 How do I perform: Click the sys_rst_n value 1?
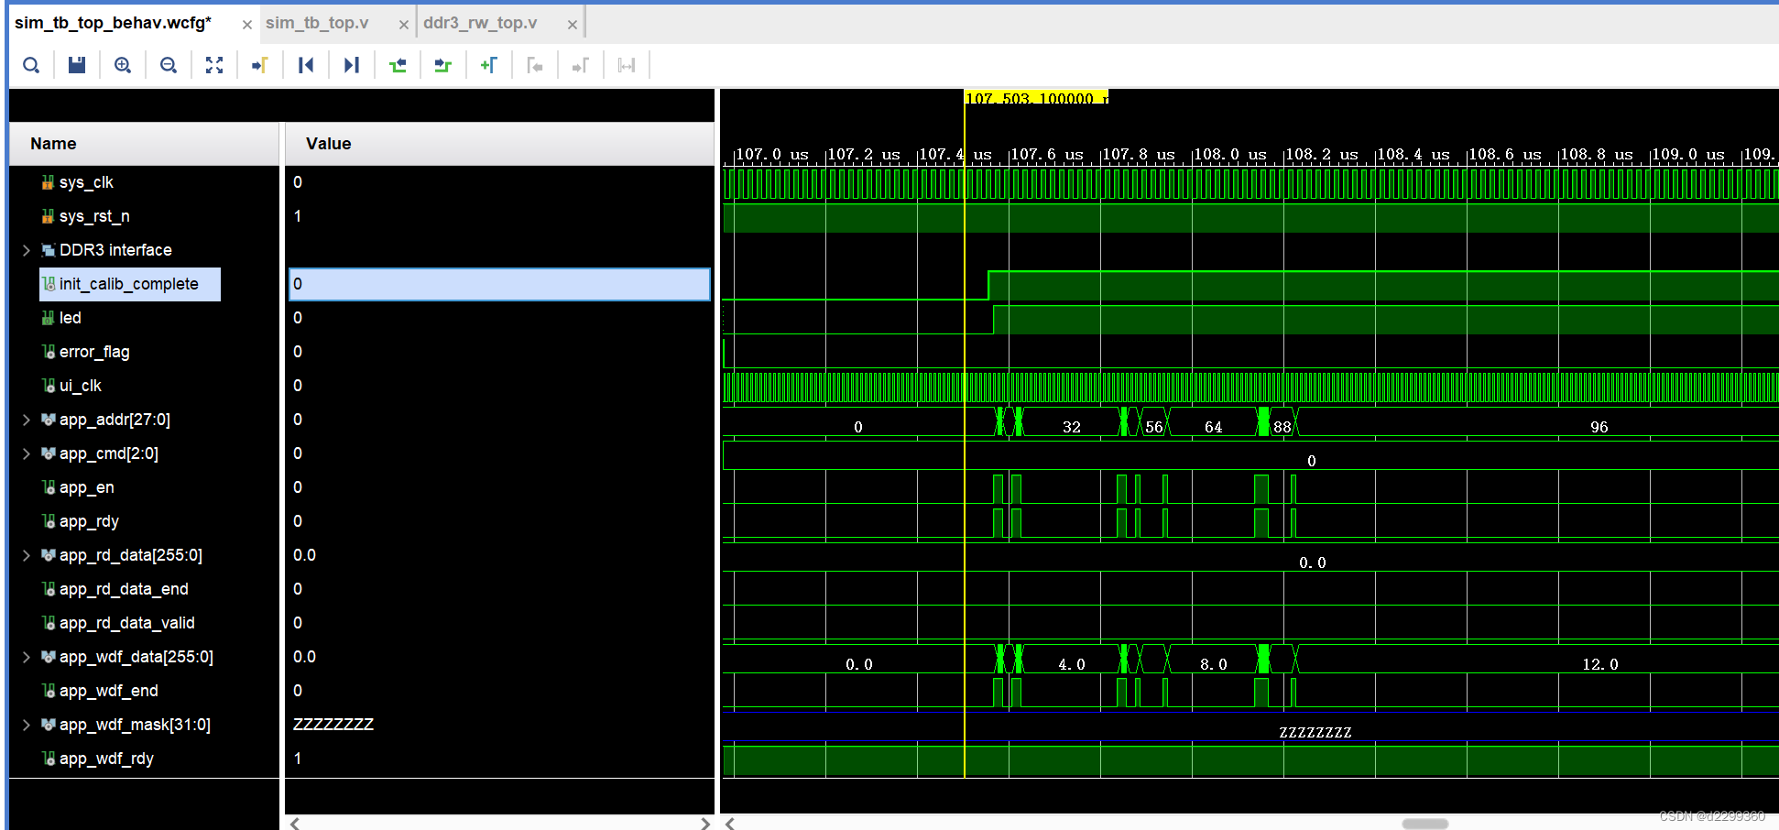[298, 216]
